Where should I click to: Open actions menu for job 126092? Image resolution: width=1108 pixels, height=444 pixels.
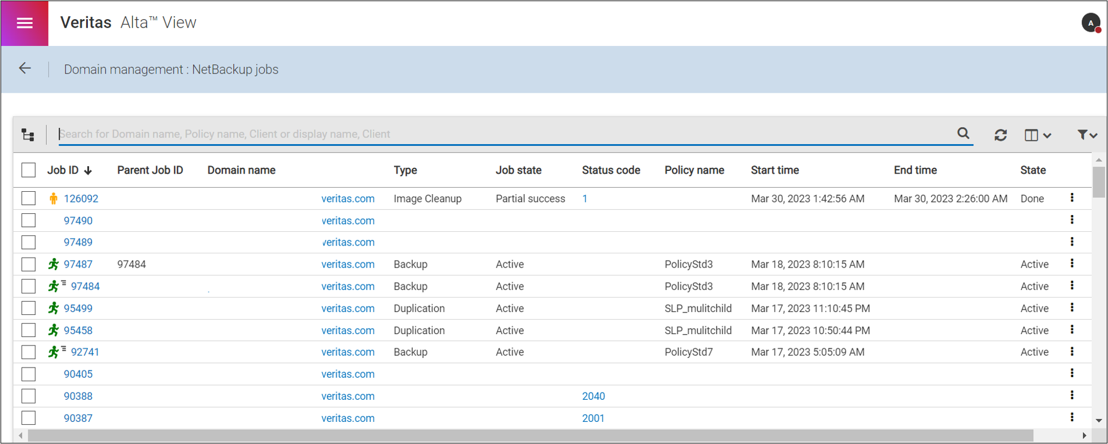[1072, 198]
